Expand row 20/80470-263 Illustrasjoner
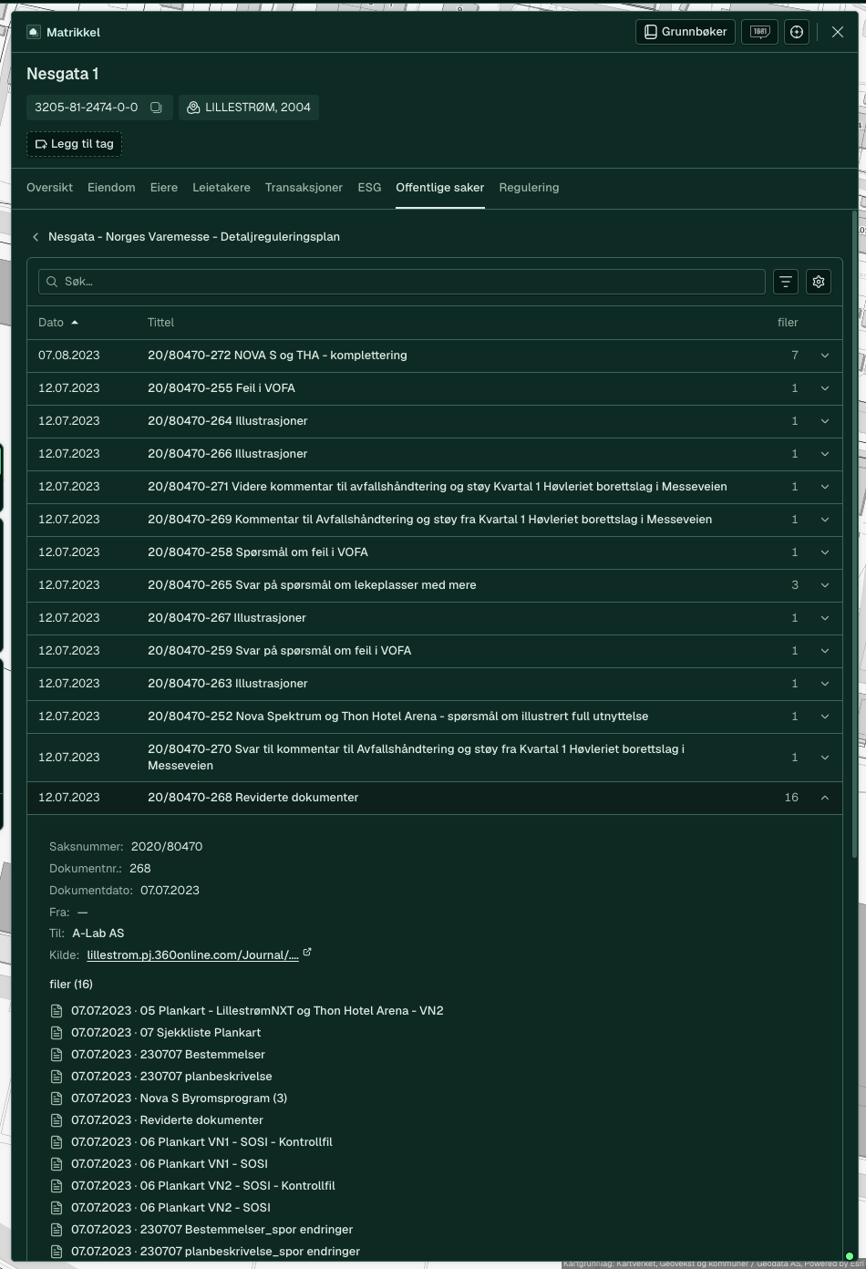This screenshot has width=866, height=1269. (825, 684)
